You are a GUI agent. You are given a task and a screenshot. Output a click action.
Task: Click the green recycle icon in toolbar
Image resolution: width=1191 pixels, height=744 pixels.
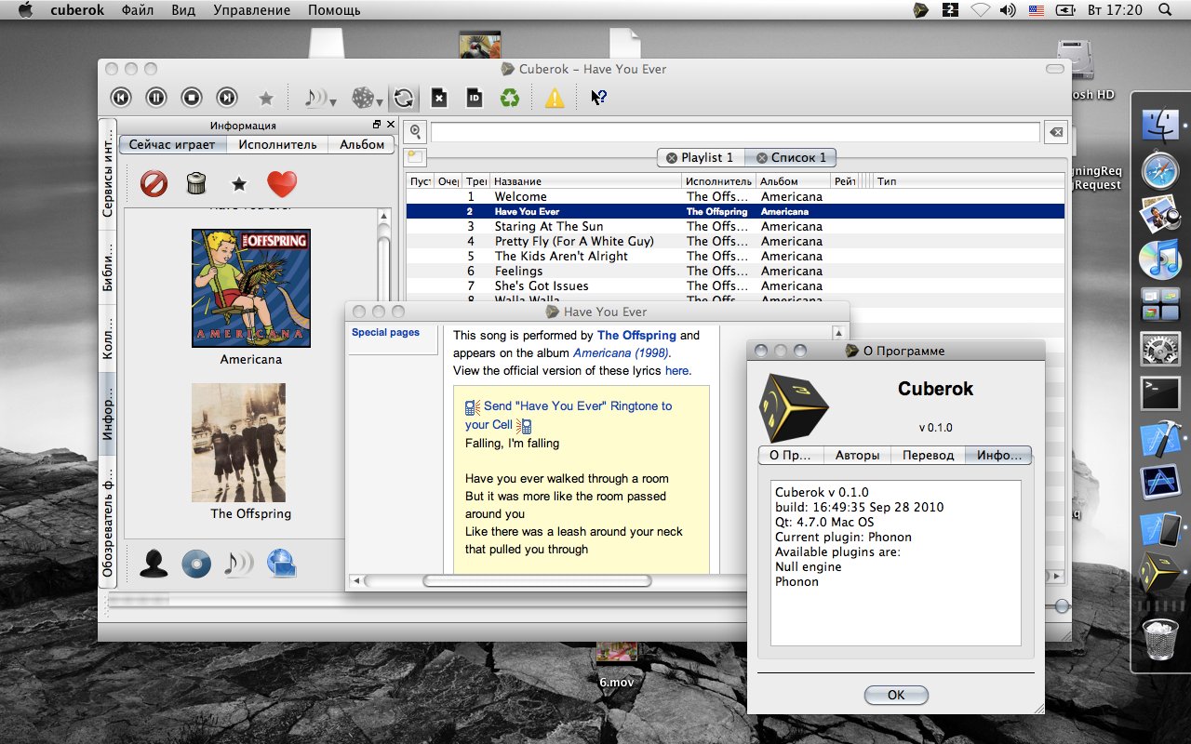pos(510,98)
